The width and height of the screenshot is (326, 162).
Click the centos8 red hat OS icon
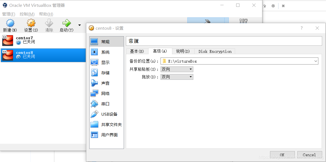[8, 55]
